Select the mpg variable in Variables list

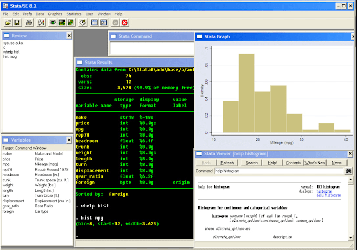click(x=6, y=164)
